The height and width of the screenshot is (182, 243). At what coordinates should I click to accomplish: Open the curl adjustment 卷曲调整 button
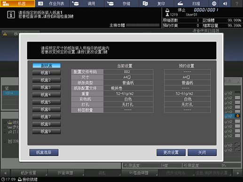(140, 173)
